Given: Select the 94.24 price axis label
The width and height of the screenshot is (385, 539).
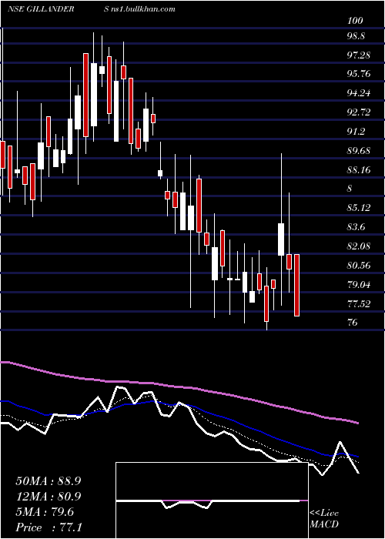Looking at the screenshot, I should point(359,93).
